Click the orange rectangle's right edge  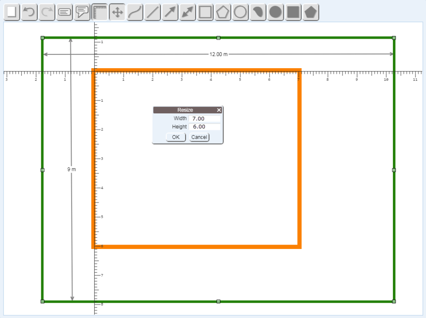click(x=300, y=159)
